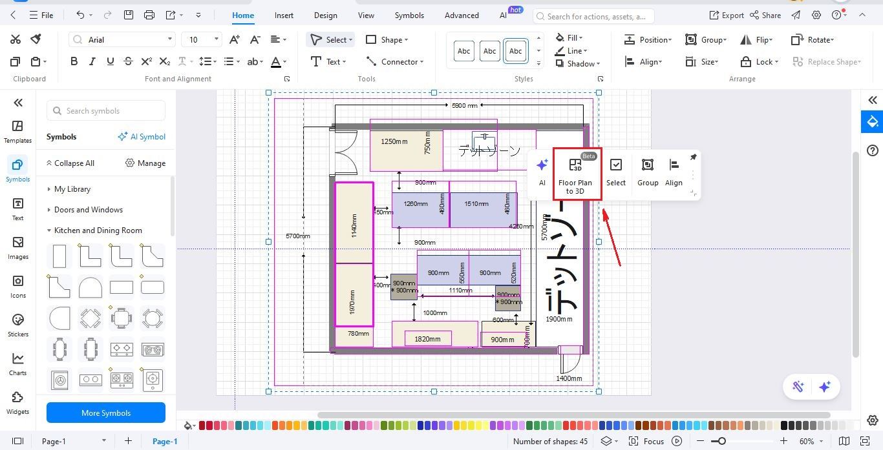Switch to the View tab

[366, 15]
